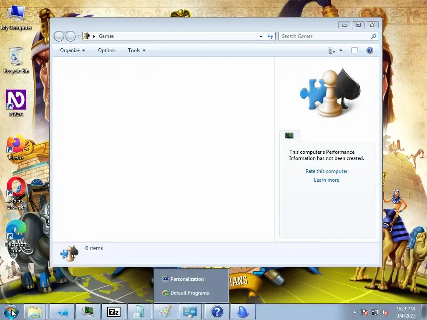Screen dimensions: 427x320
Task: Expand the breadcrumb arrow before Games
Action: coord(94,36)
